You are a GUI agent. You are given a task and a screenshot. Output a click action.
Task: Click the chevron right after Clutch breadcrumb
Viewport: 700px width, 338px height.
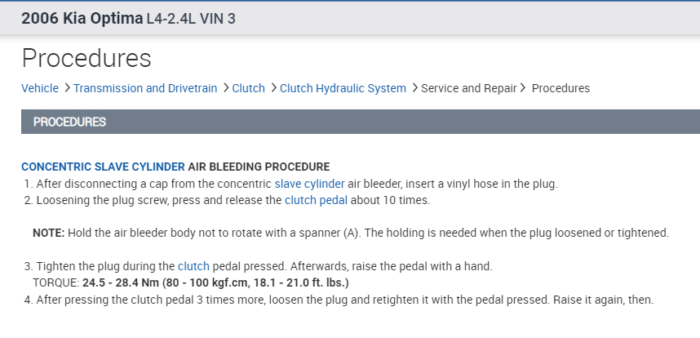[273, 88]
